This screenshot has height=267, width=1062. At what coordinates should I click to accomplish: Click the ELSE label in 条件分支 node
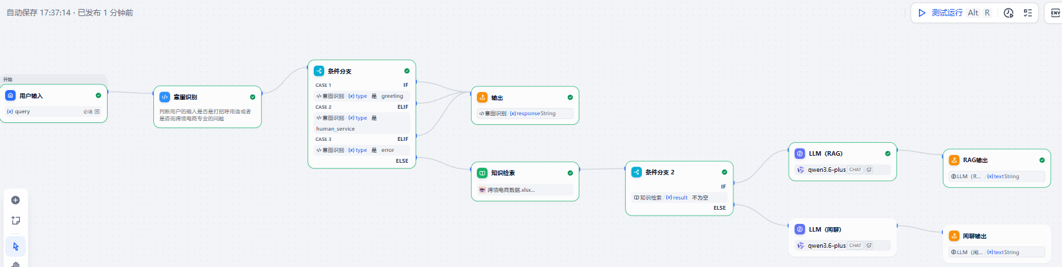pyautogui.click(x=402, y=161)
